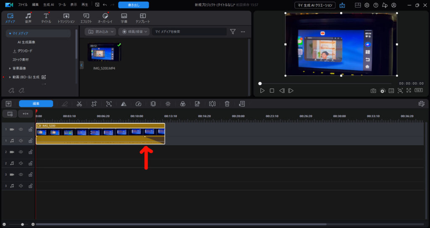The image size is (430, 228).
Task: Switch to the トランジション tab
Action: (x=66, y=18)
